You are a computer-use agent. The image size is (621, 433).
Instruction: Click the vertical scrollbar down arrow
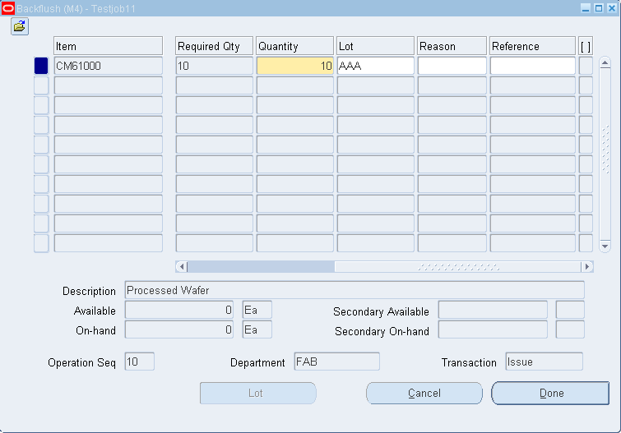point(605,246)
